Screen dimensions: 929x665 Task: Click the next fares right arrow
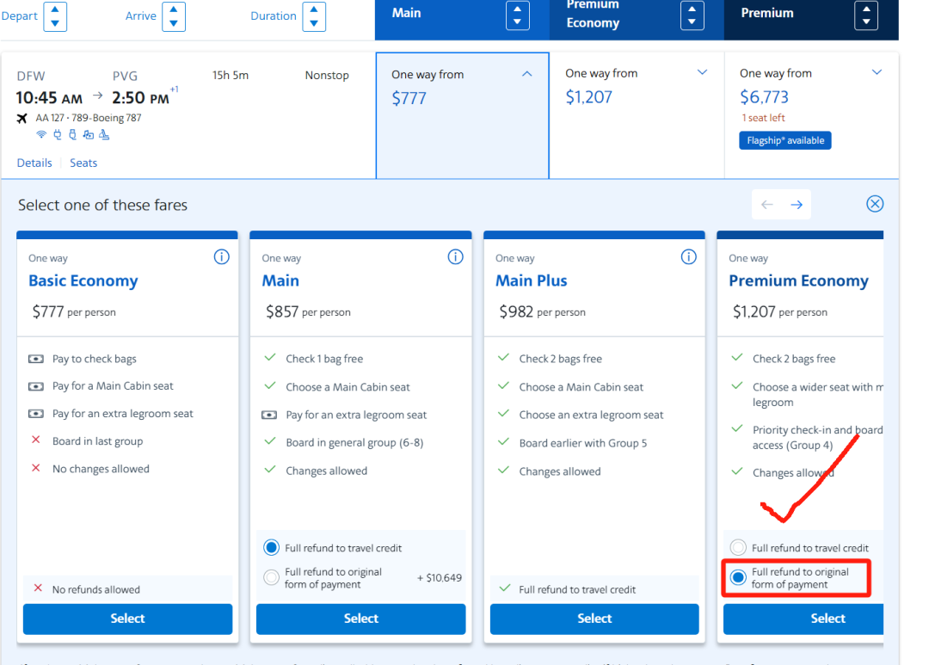797,205
